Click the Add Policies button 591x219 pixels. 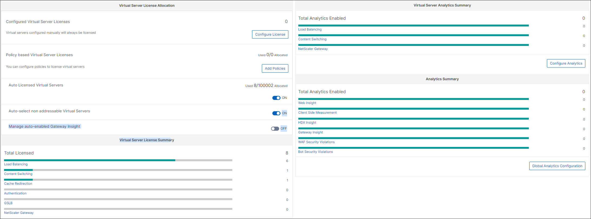[275, 69]
